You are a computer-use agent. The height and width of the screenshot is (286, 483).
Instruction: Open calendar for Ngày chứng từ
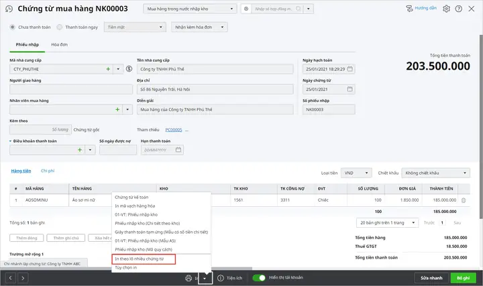coord(350,89)
